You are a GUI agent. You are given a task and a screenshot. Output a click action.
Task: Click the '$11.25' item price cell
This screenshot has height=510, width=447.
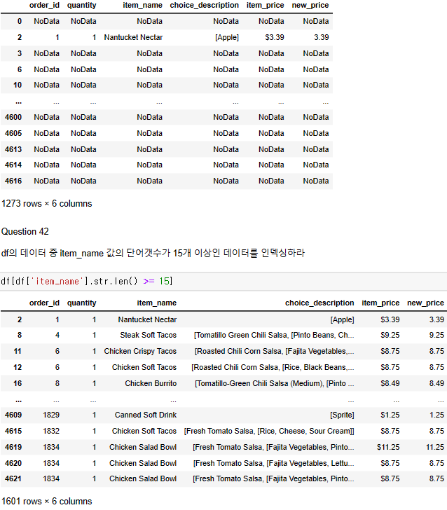point(388,447)
